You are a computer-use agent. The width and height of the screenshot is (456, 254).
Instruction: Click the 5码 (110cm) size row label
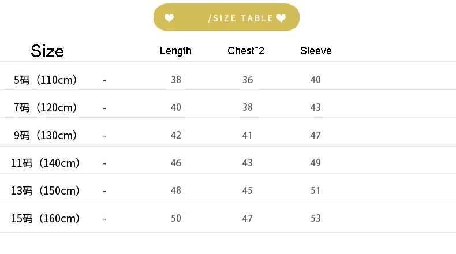tap(45, 80)
